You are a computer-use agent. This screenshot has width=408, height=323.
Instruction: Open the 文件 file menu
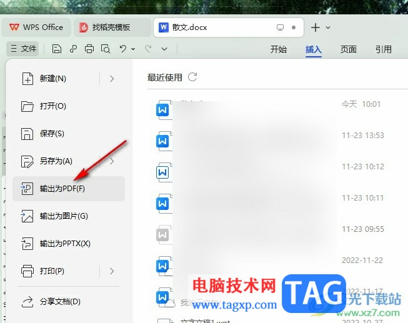point(23,49)
